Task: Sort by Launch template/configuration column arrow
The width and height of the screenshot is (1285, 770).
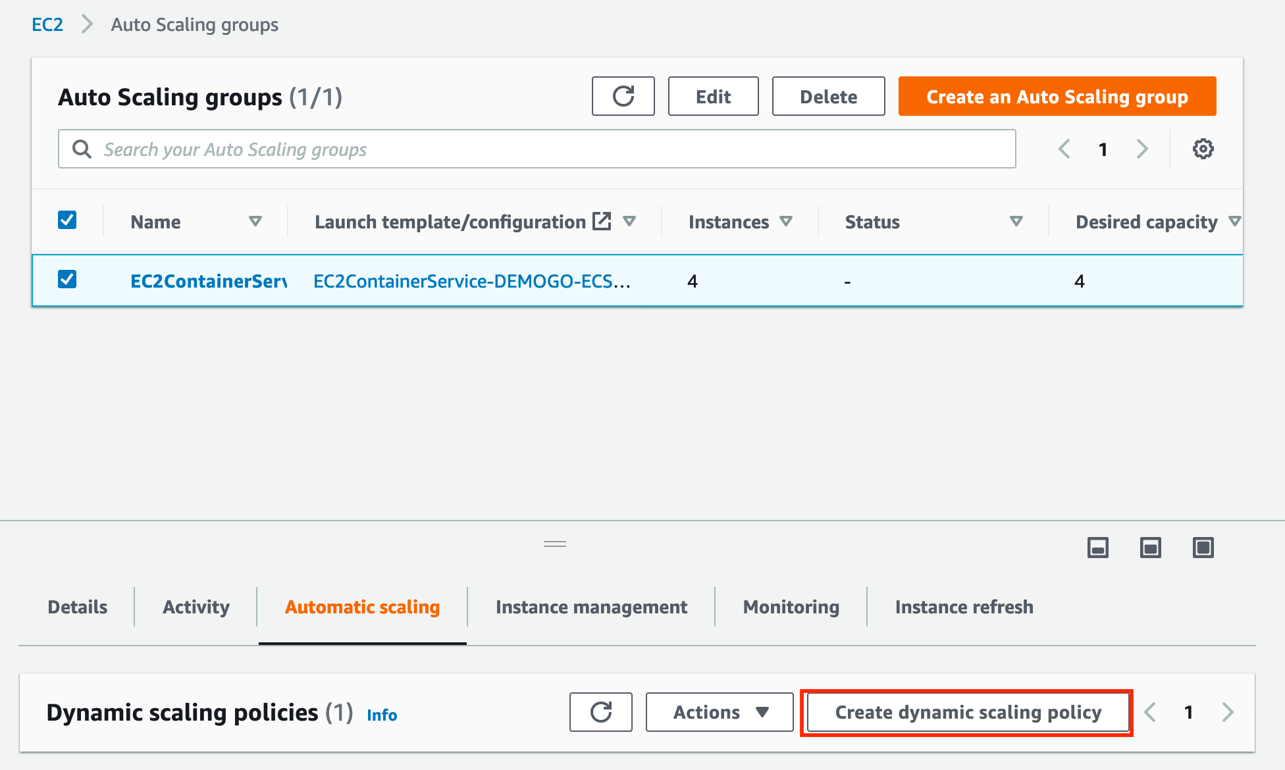Action: point(629,221)
